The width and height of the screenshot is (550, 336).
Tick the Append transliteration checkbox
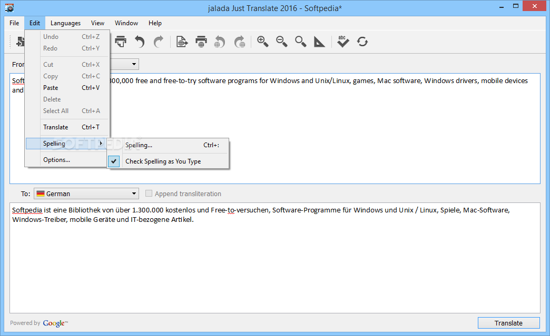pyautogui.click(x=149, y=193)
